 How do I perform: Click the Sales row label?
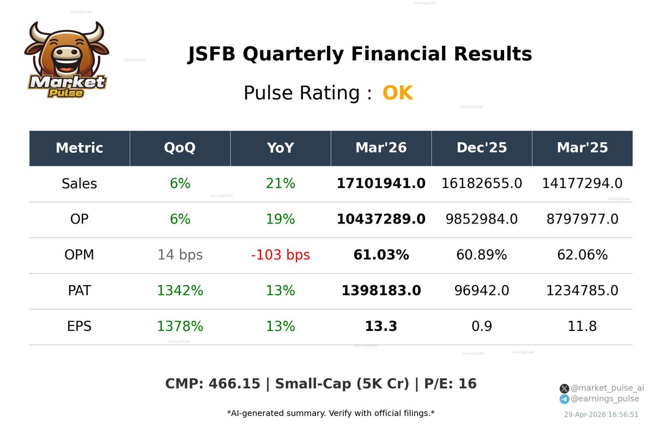80,184
